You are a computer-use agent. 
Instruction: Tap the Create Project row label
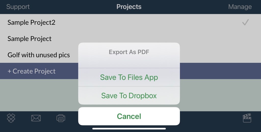tap(34, 71)
